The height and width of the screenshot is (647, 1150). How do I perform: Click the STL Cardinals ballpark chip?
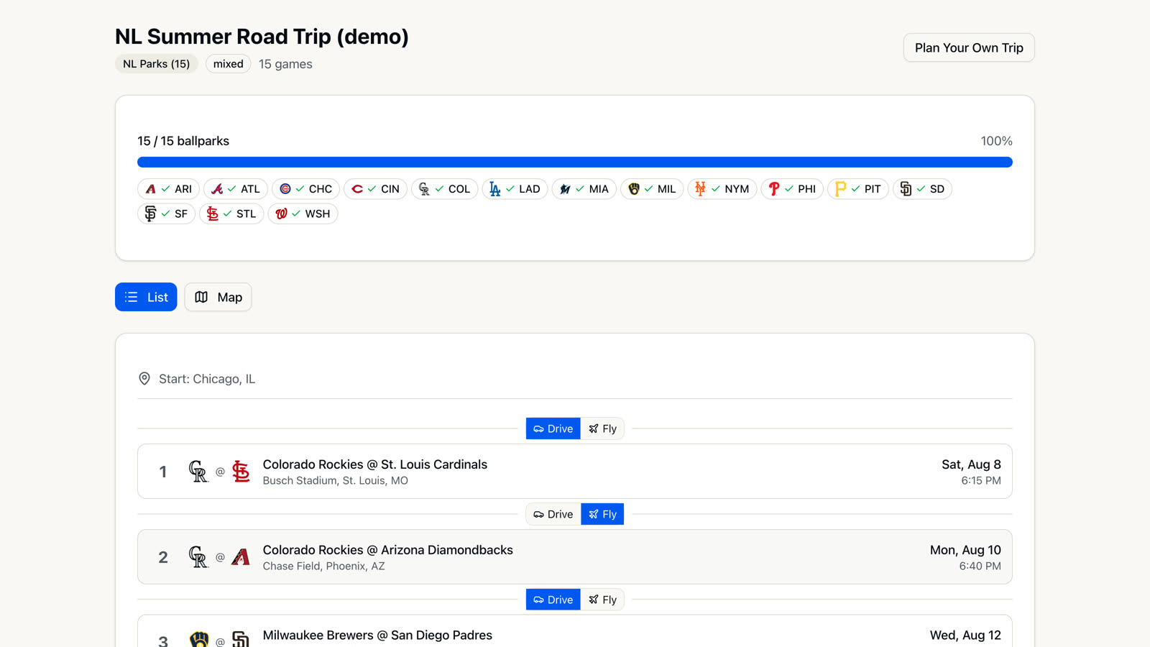pos(231,214)
